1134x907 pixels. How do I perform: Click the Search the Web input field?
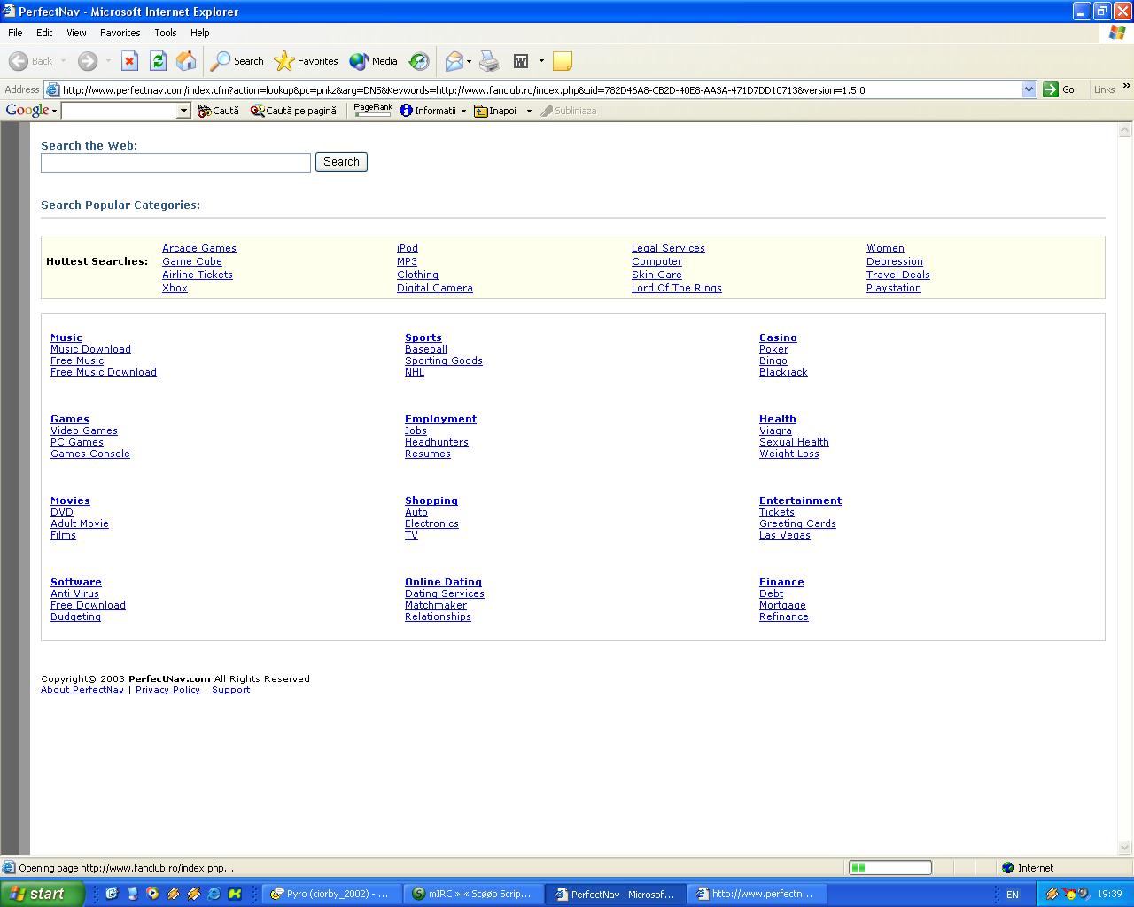click(x=175, y=163)
